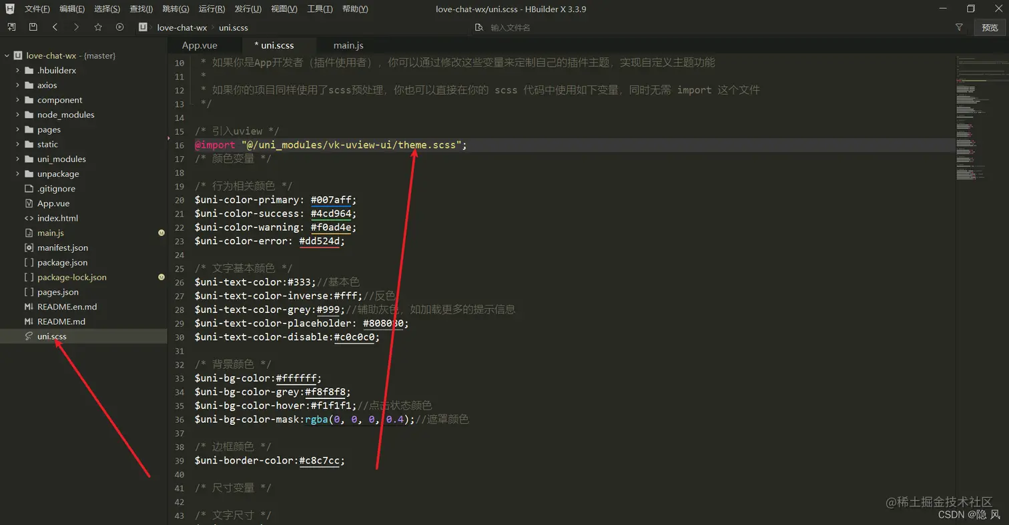This screenshot has width=1009, height=525.
Task: Click the manifest.json gear file icon
Action: coord(29,247)
